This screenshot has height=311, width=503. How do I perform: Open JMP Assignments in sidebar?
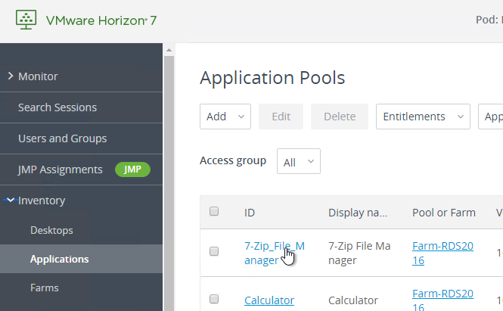point(61,169)
